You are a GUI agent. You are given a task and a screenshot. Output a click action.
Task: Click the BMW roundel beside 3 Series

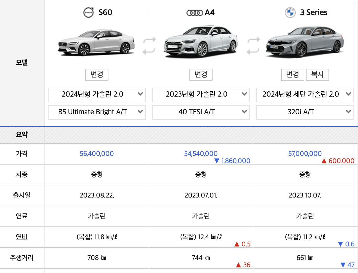pos(289,12)
